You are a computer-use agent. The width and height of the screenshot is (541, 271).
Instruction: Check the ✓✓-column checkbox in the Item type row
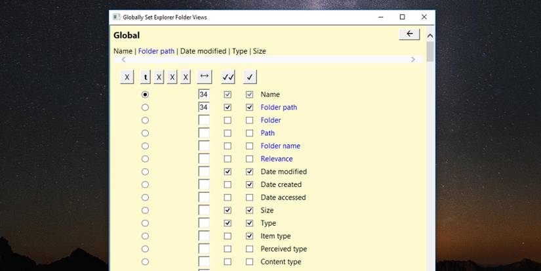tap(228, 236)
